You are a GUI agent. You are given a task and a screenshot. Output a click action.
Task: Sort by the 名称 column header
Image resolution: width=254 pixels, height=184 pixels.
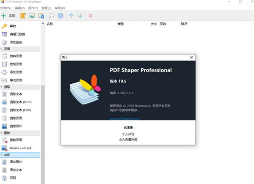[x=50, y=24]
